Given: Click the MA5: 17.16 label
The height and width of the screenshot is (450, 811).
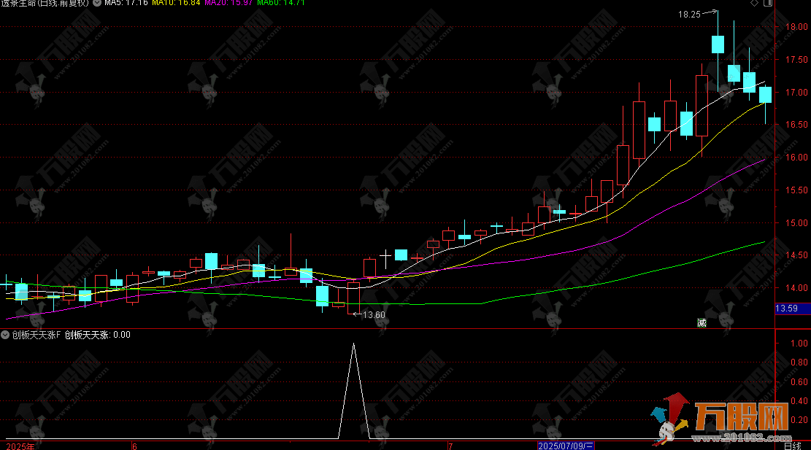Looking at the screenshot, I should point(126,3).
